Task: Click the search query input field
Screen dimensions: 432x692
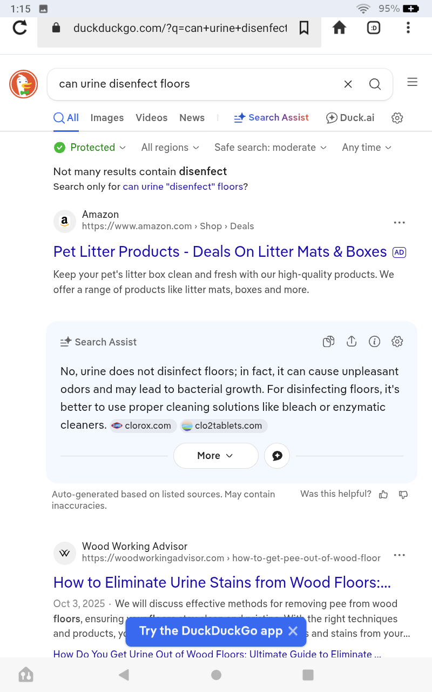Action: pyautogui.click(x=194, y=84)
